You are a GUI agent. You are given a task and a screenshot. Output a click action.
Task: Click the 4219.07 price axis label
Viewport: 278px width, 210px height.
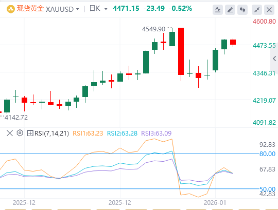click(x=264, y=101)
